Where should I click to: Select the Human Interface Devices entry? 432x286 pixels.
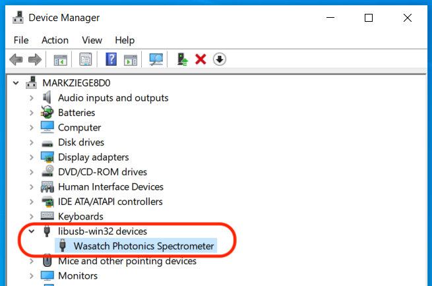[110, 186]
